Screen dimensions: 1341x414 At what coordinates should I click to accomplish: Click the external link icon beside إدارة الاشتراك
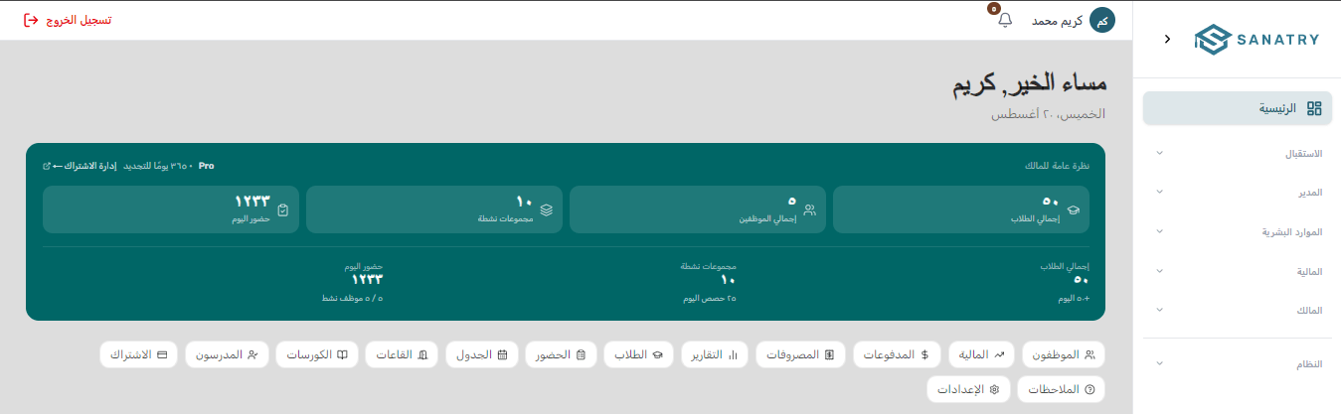pos(47,166)
